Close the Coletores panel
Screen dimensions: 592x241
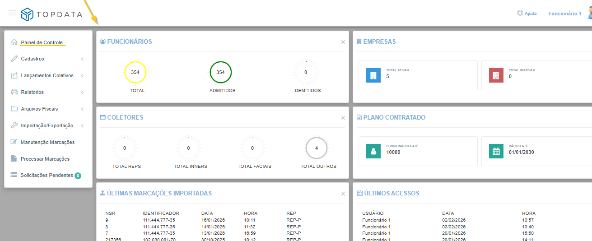pos(343,118)
